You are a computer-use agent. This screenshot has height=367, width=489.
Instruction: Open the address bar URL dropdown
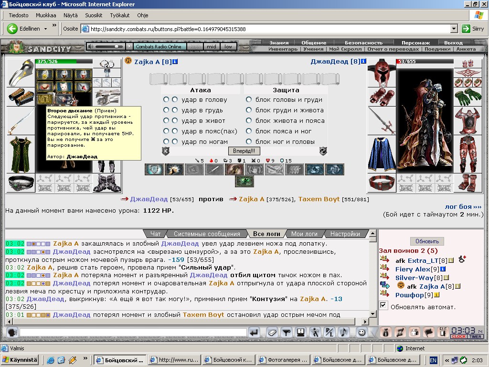[455, 29]
